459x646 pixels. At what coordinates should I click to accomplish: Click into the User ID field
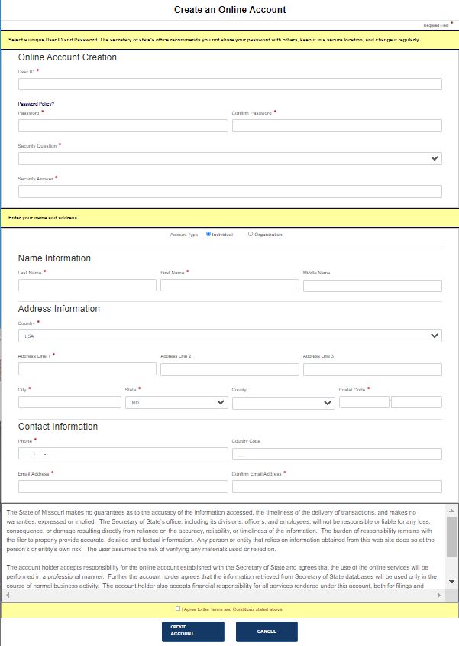(x=229, y=84)
